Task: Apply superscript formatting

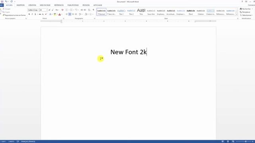Action: [46, 14]
